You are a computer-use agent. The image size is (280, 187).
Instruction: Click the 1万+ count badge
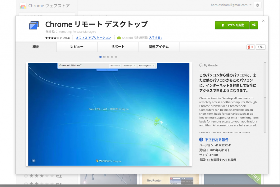[261, 47]
